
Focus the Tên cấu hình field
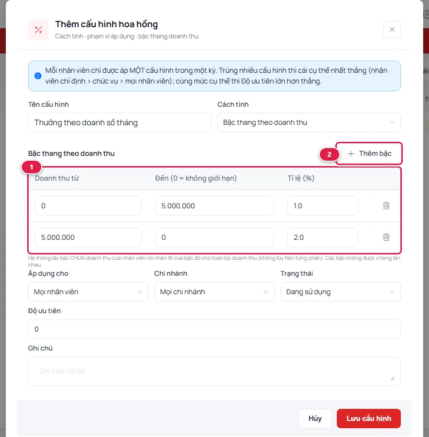119,122
